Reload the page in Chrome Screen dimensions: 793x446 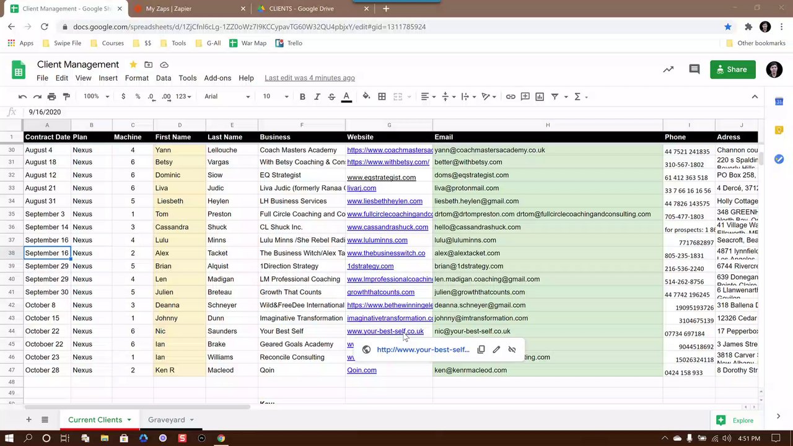pos(44,27)
